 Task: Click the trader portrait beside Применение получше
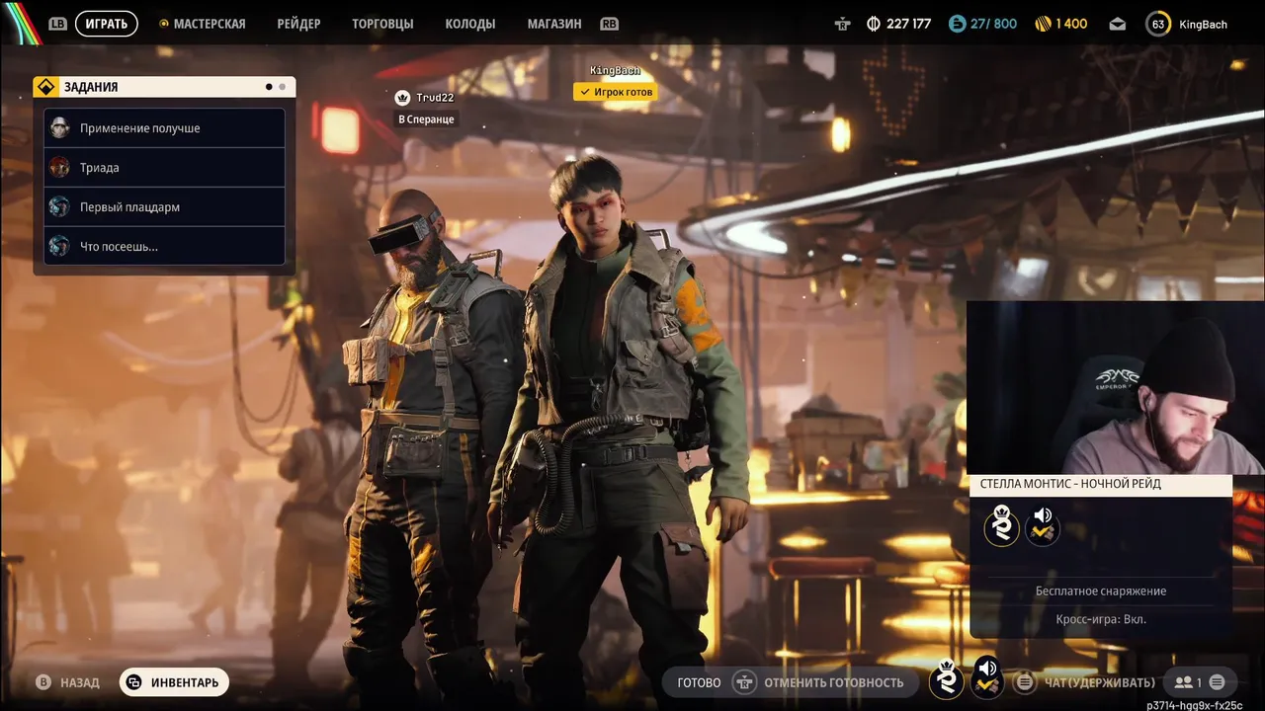pos(60,127)
